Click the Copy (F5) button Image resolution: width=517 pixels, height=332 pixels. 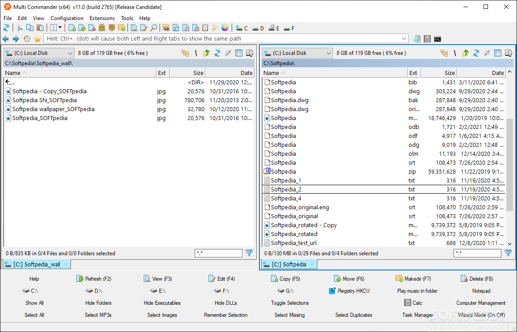[286, 279]
